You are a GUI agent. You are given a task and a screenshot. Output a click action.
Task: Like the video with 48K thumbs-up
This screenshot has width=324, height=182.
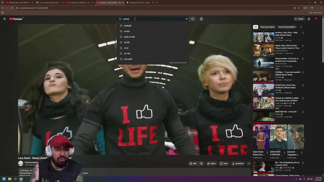[x=193, y=164]
